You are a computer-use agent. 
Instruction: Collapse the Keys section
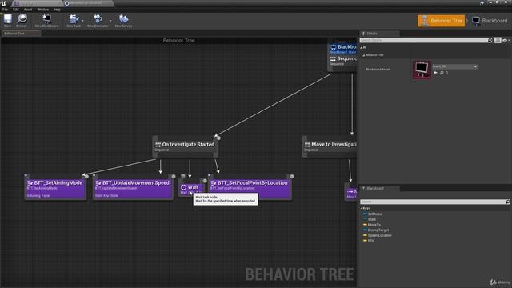pyautogui.click(x=362, y=208)
